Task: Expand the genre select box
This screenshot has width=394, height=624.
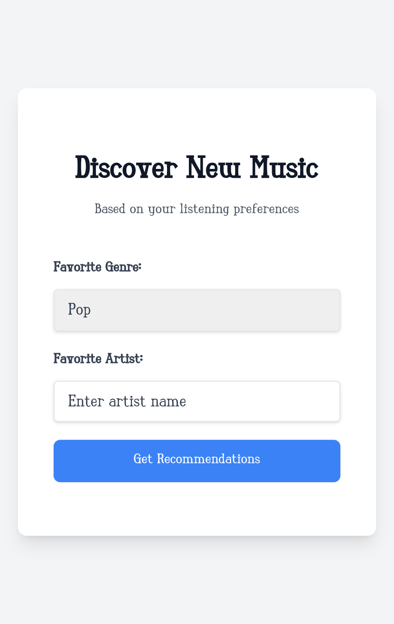Action: coord(197,310)
